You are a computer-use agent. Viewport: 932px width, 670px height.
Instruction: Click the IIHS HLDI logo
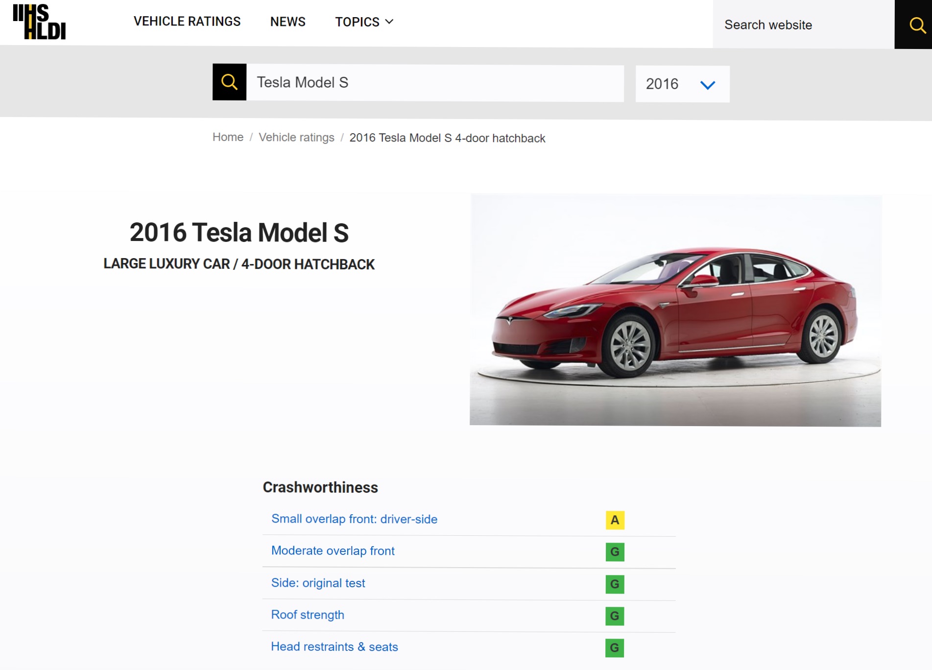pos(39,22)
